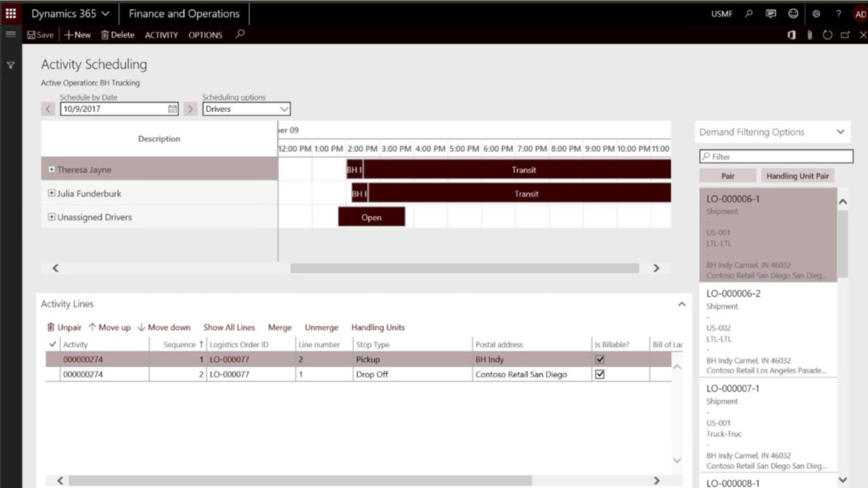This screenshot has height=488, width=868.
Task: Click the help question mark icon
Action: 838,14
